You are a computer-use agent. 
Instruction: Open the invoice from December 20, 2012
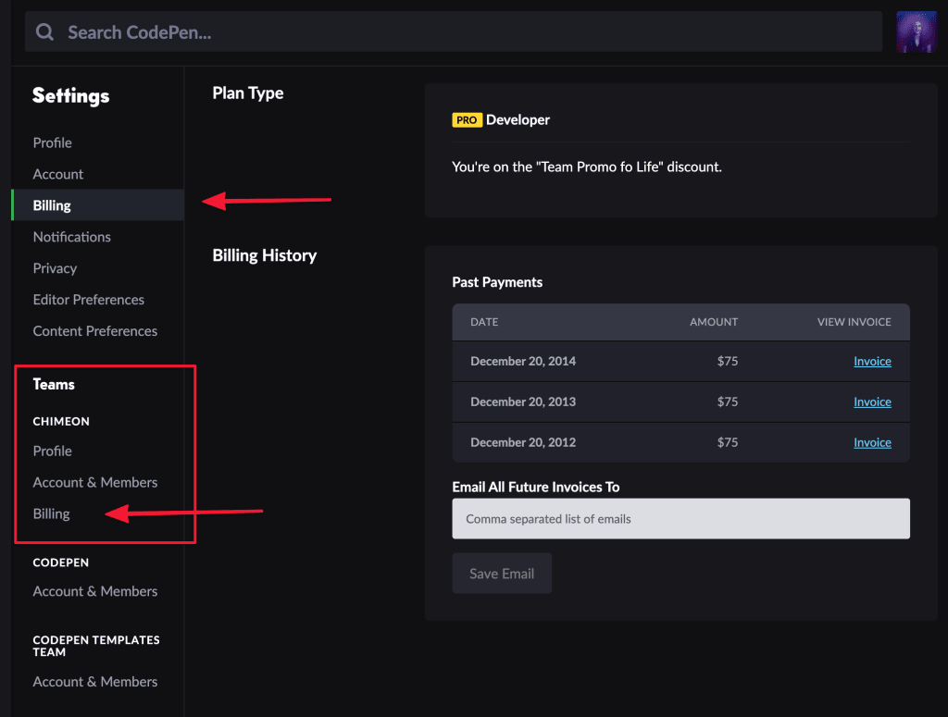coord(871,442)
